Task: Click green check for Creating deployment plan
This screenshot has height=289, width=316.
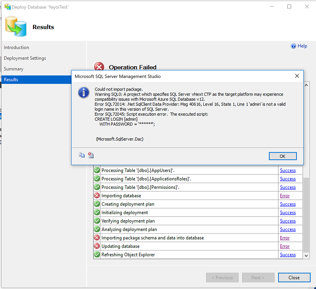Action: [97, 204]
